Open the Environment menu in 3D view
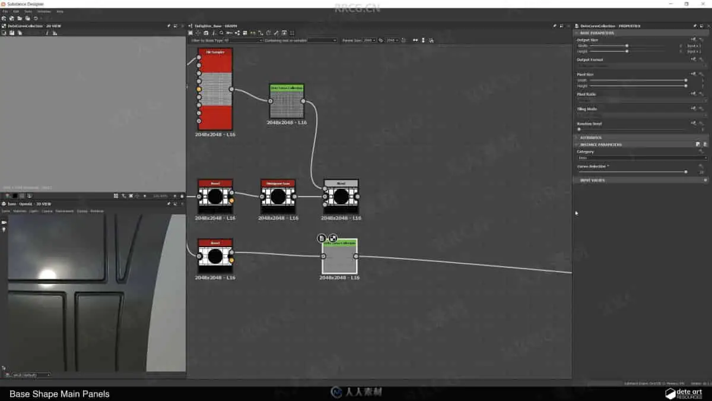This screenshot has height=401, width=712. tap(65, 211)
